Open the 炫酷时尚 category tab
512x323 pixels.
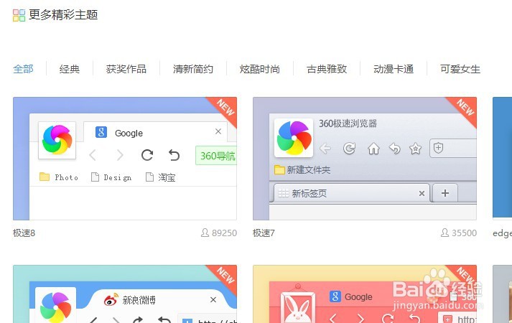(x=260, y=69)
